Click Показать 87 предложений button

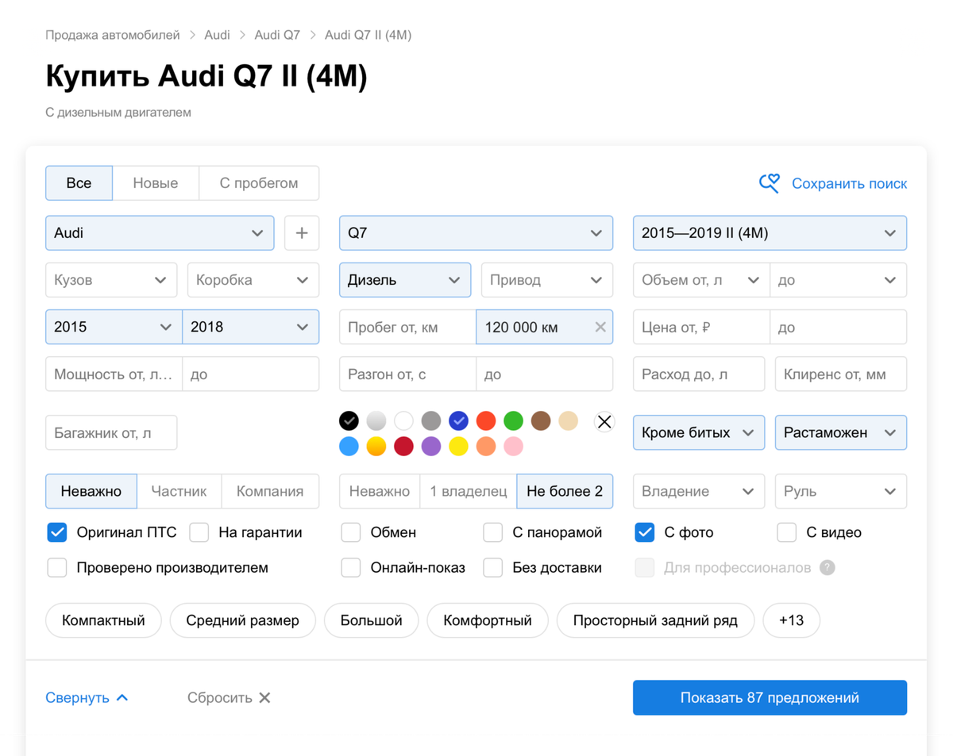[x=770, y=698]
